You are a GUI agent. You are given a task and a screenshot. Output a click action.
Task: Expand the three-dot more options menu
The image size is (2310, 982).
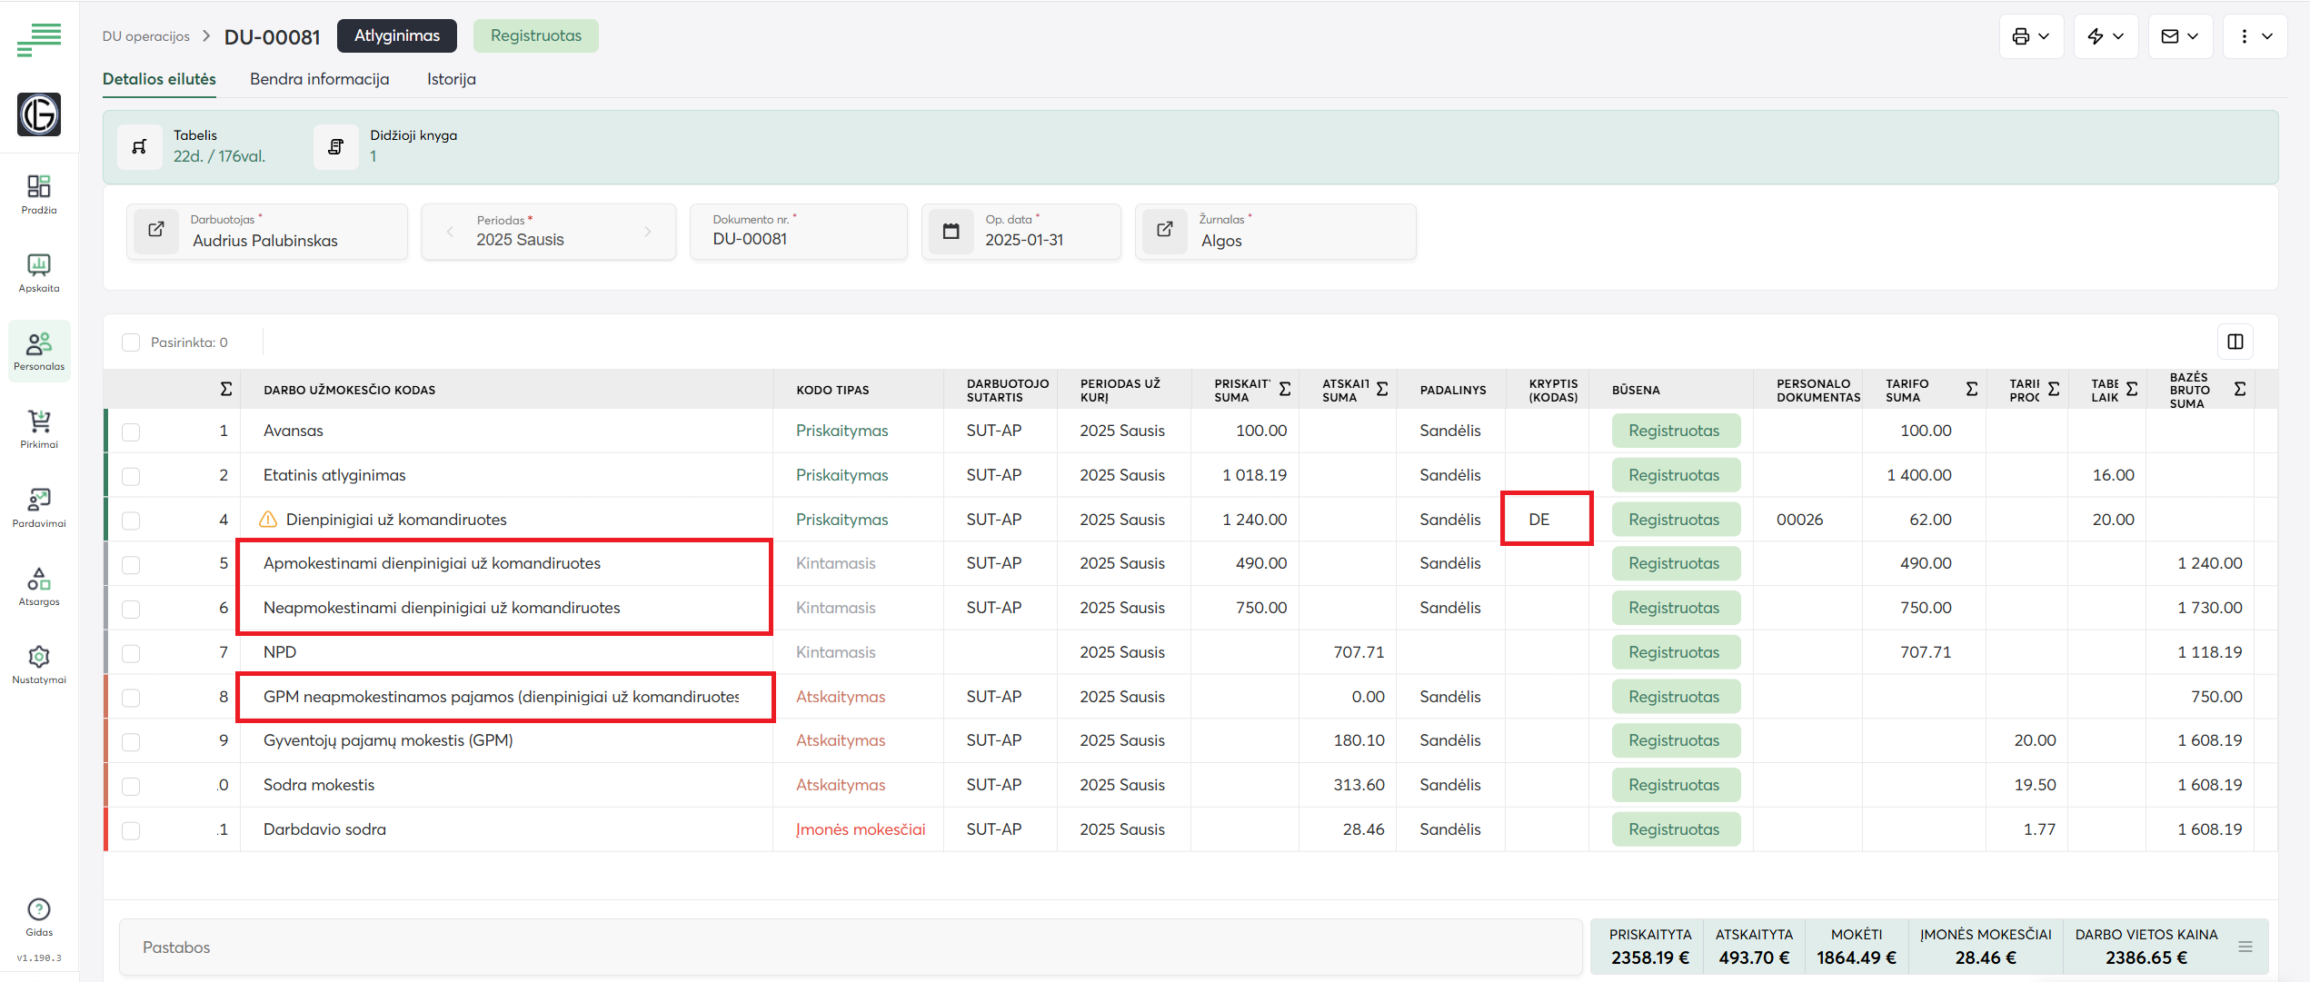click(x=2255, y=36)
